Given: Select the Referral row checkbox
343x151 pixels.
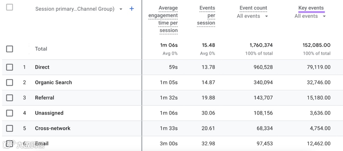Looking at the screenshot, I should tap(10, 98).
